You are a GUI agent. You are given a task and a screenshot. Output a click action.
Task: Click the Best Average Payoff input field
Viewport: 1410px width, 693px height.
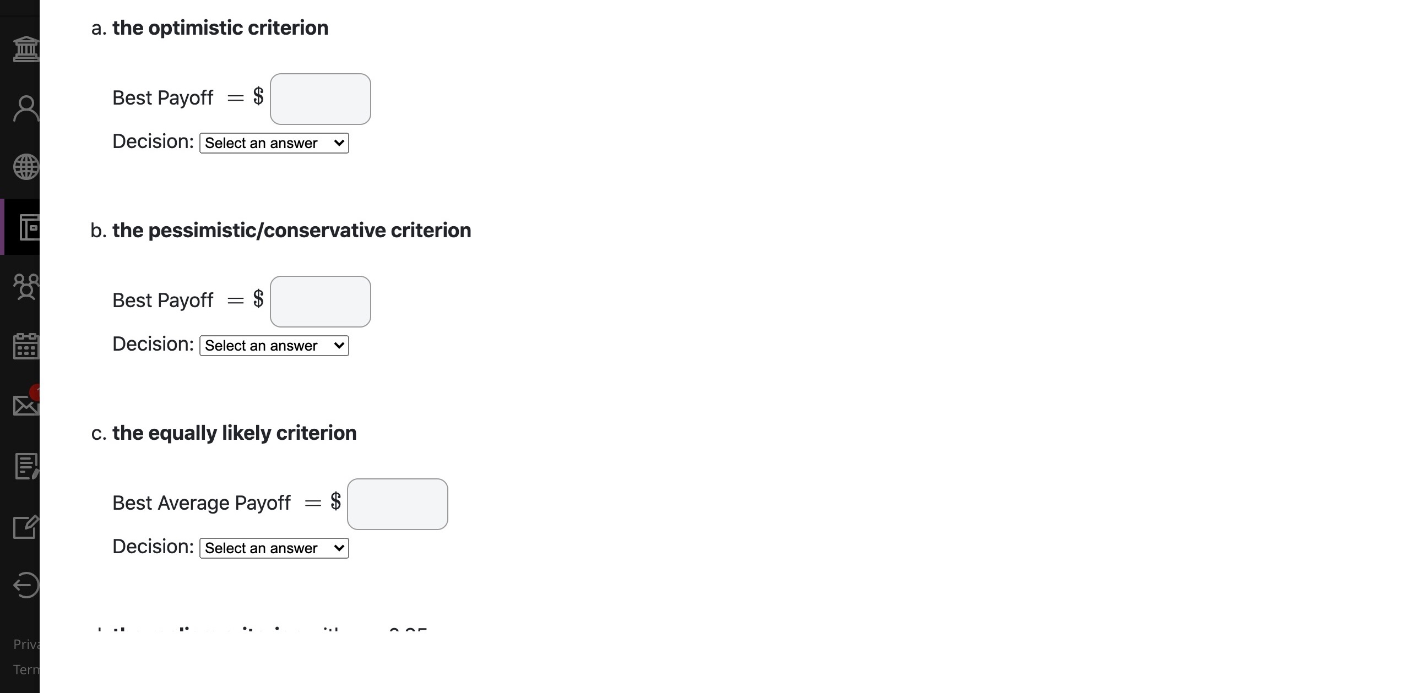click(397, 504)
